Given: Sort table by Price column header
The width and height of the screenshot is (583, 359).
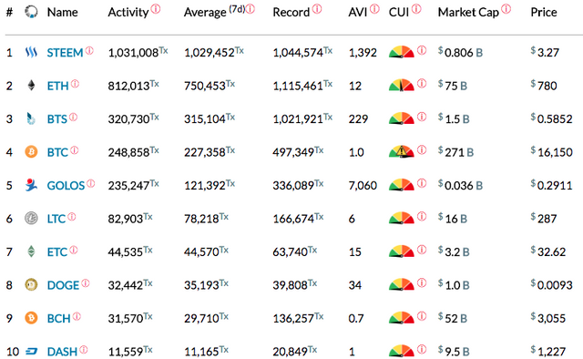Looking at the screenshot, I should click(x=544, y=12).
